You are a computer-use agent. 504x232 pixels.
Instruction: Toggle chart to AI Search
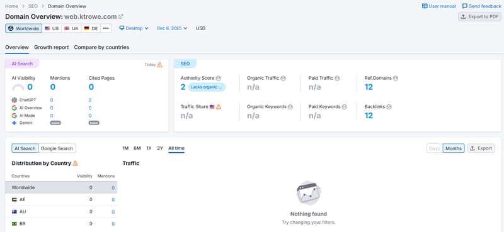[x=25, y=148]
